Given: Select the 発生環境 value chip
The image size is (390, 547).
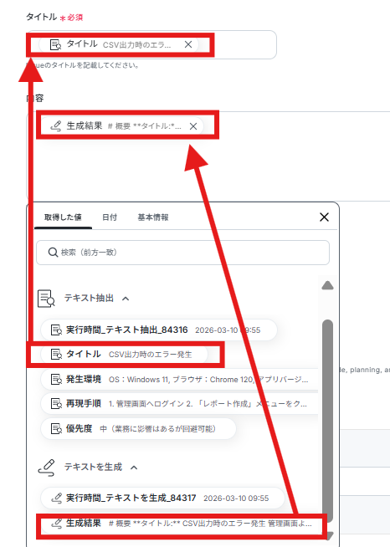Looking at the screenshot, I should [x=179, y=380].
